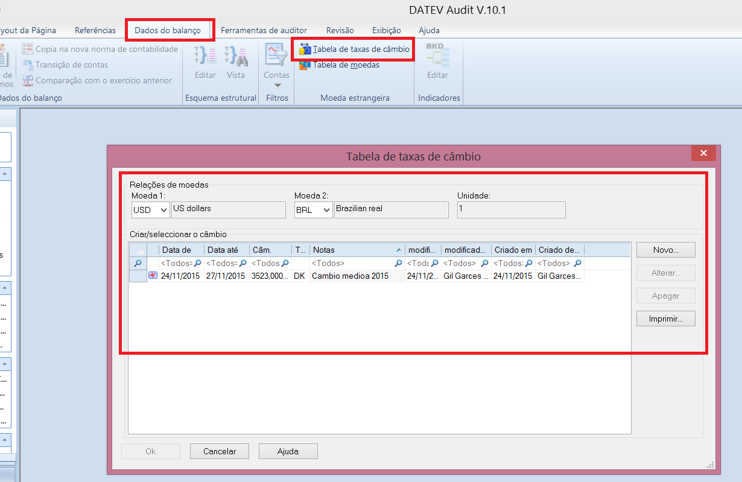Sort by the Data de column header
Image resolution: width=742 pixels, height=482 pixels.
click(181, 250)
